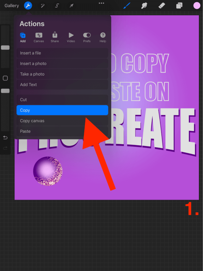Tap the square Modify button in sidebar

[x=5, y=78]
